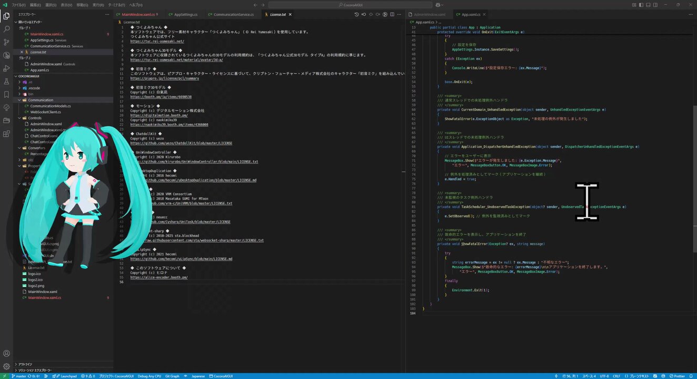Open the Manage gear icon
The height and width of the screenshot is (379, 697).
6,366
